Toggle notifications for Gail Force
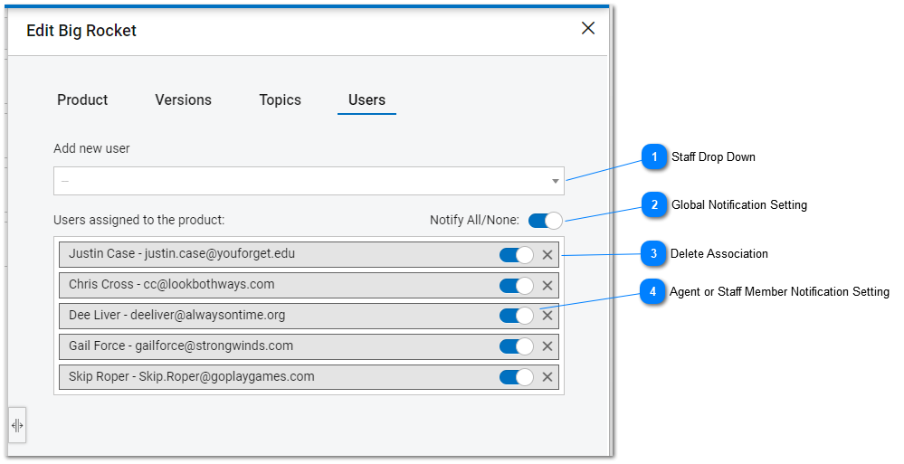Screen dimensions: 904x464 [x=517, y=346]
